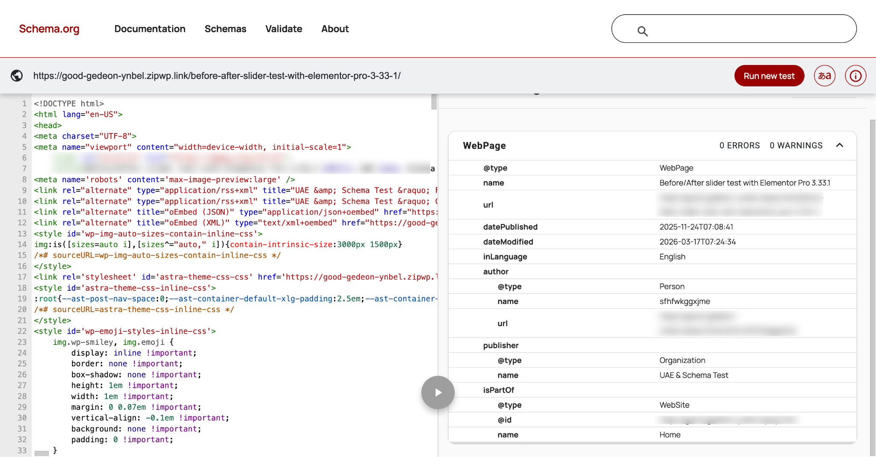The height and width of the screenshot is (457, 876).
Task: Click the magnifying glass search icon
Action: click(x=642, y=31)
